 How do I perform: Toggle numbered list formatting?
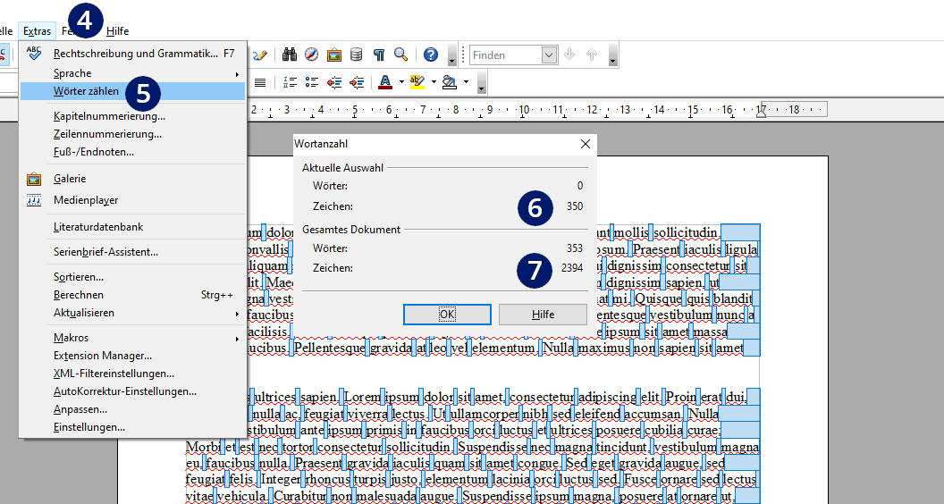pyautogui.click(x=291, y=82)
